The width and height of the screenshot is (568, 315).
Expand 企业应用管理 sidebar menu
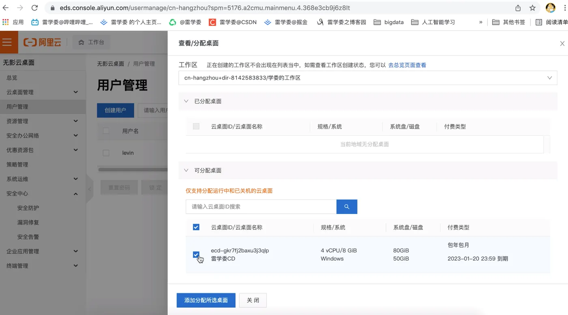click(43, 251)
